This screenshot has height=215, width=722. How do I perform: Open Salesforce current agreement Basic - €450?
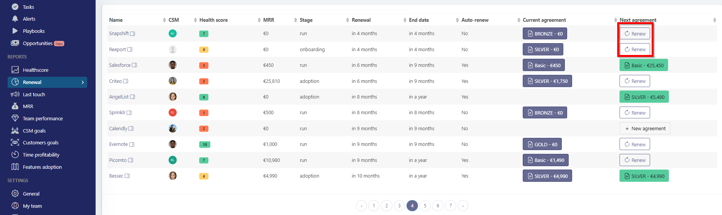(543, 65)
